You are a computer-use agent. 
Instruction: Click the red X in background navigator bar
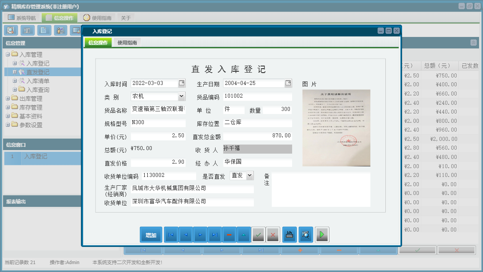(x=457, y=250)
